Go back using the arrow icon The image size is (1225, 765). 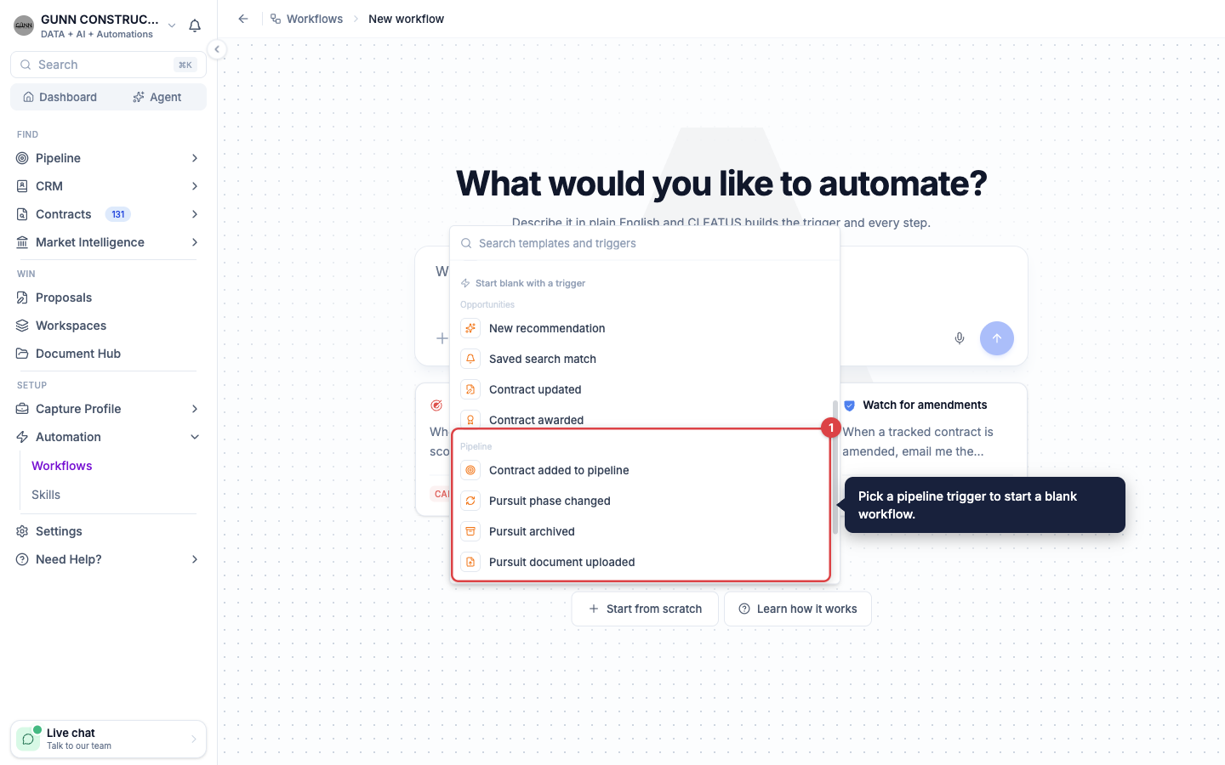pos(243,19)
